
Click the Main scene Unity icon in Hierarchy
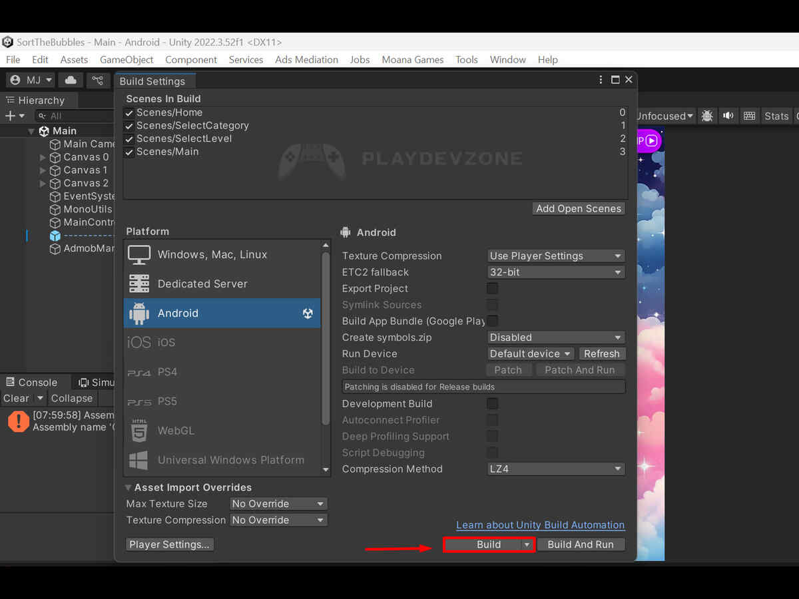click(44, 131)
